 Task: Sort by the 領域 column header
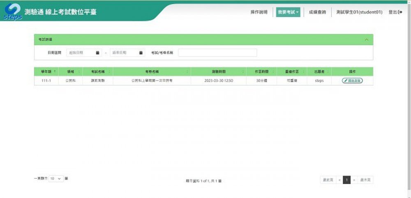pyautogui.click(x=70, y=71)
